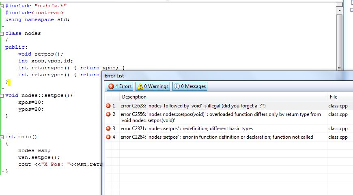The height and width of the screenshot is (195, 353).
Task: Collapse the class nodes block
Action: click(2, 34)
